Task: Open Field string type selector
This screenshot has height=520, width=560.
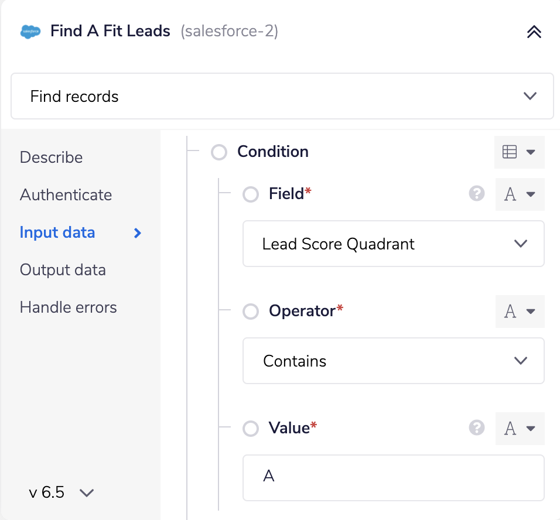Action: click(x=520, y=194)
